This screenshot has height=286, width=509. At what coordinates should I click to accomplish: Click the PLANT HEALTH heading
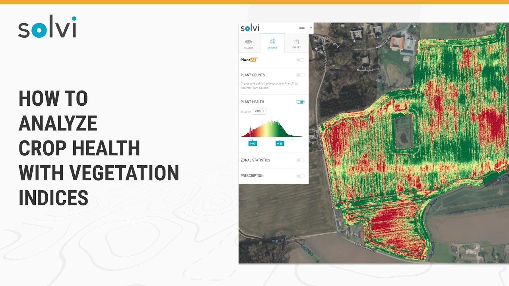click(252, 102)
